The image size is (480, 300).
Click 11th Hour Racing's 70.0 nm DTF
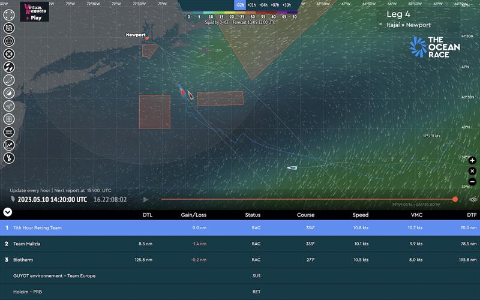(x=469, y=228)
